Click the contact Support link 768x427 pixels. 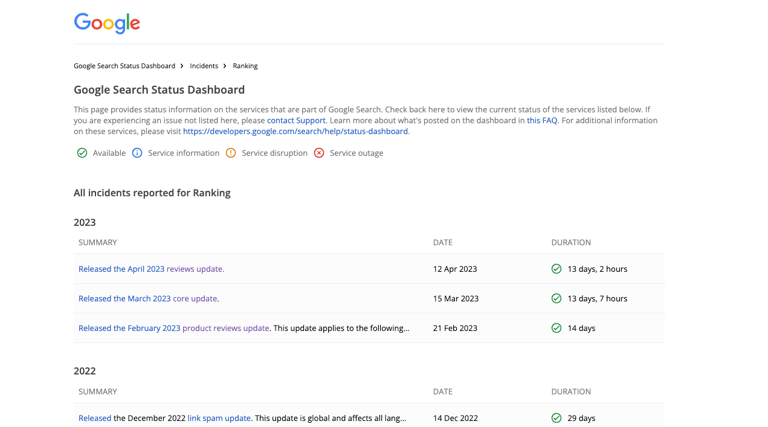296,120
